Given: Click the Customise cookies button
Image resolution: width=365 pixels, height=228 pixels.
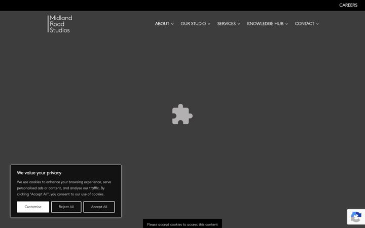Looking at the screenshot, I should [33, 207].
